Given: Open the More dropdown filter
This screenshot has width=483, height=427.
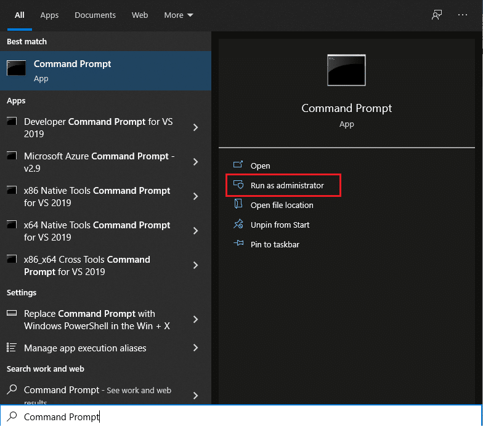Looking at the screenshot, I should coord(178,15).
